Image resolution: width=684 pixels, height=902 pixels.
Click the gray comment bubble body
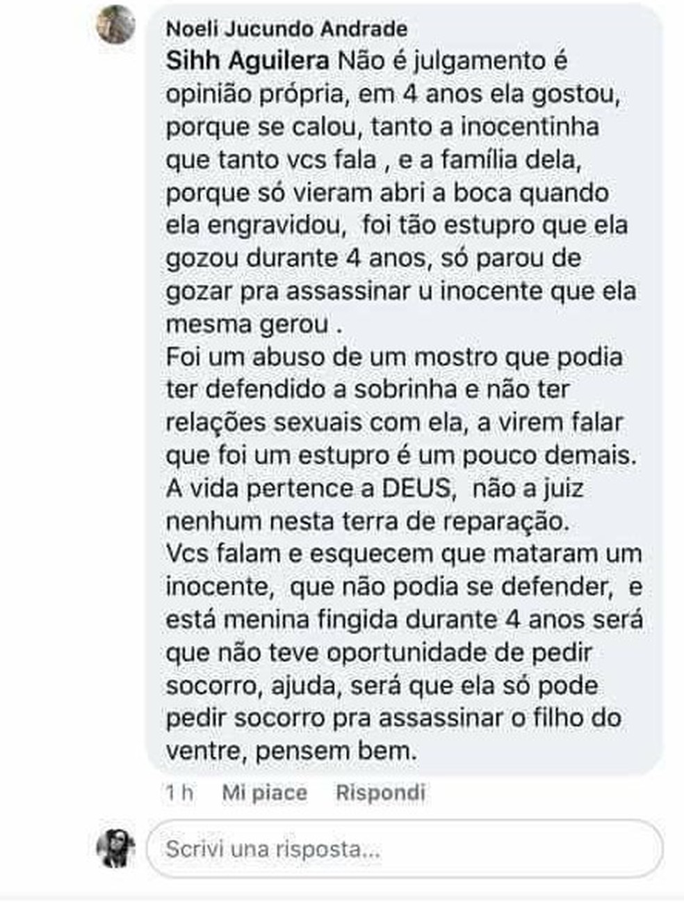pos(405,390)
